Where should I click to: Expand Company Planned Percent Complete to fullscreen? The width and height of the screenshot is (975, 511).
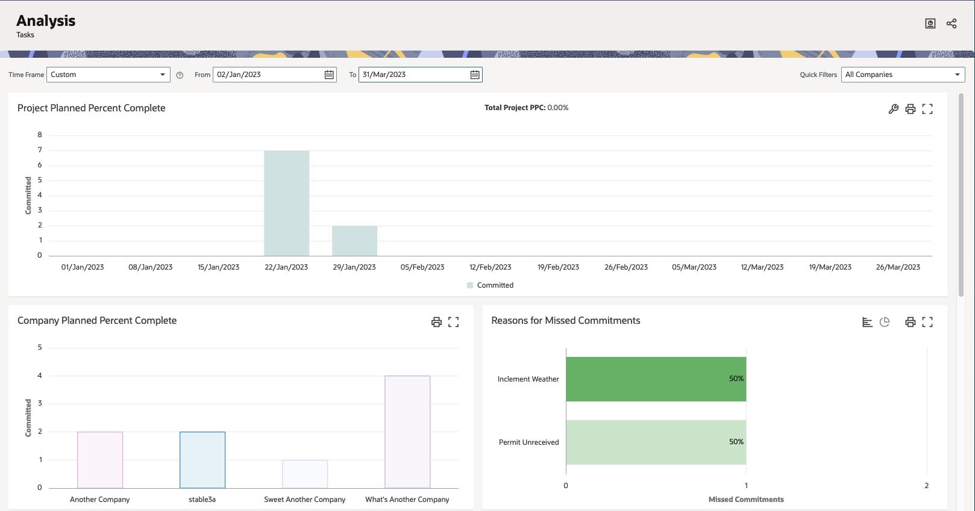[454, 322]
